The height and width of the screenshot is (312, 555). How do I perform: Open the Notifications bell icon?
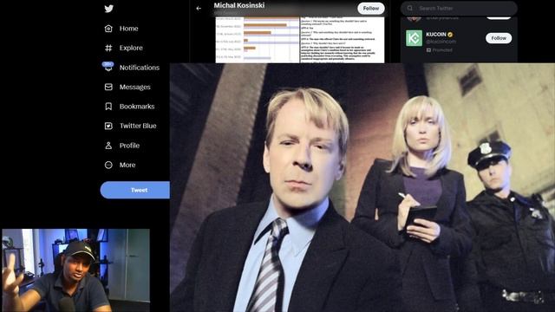click(x=108, y=67)
